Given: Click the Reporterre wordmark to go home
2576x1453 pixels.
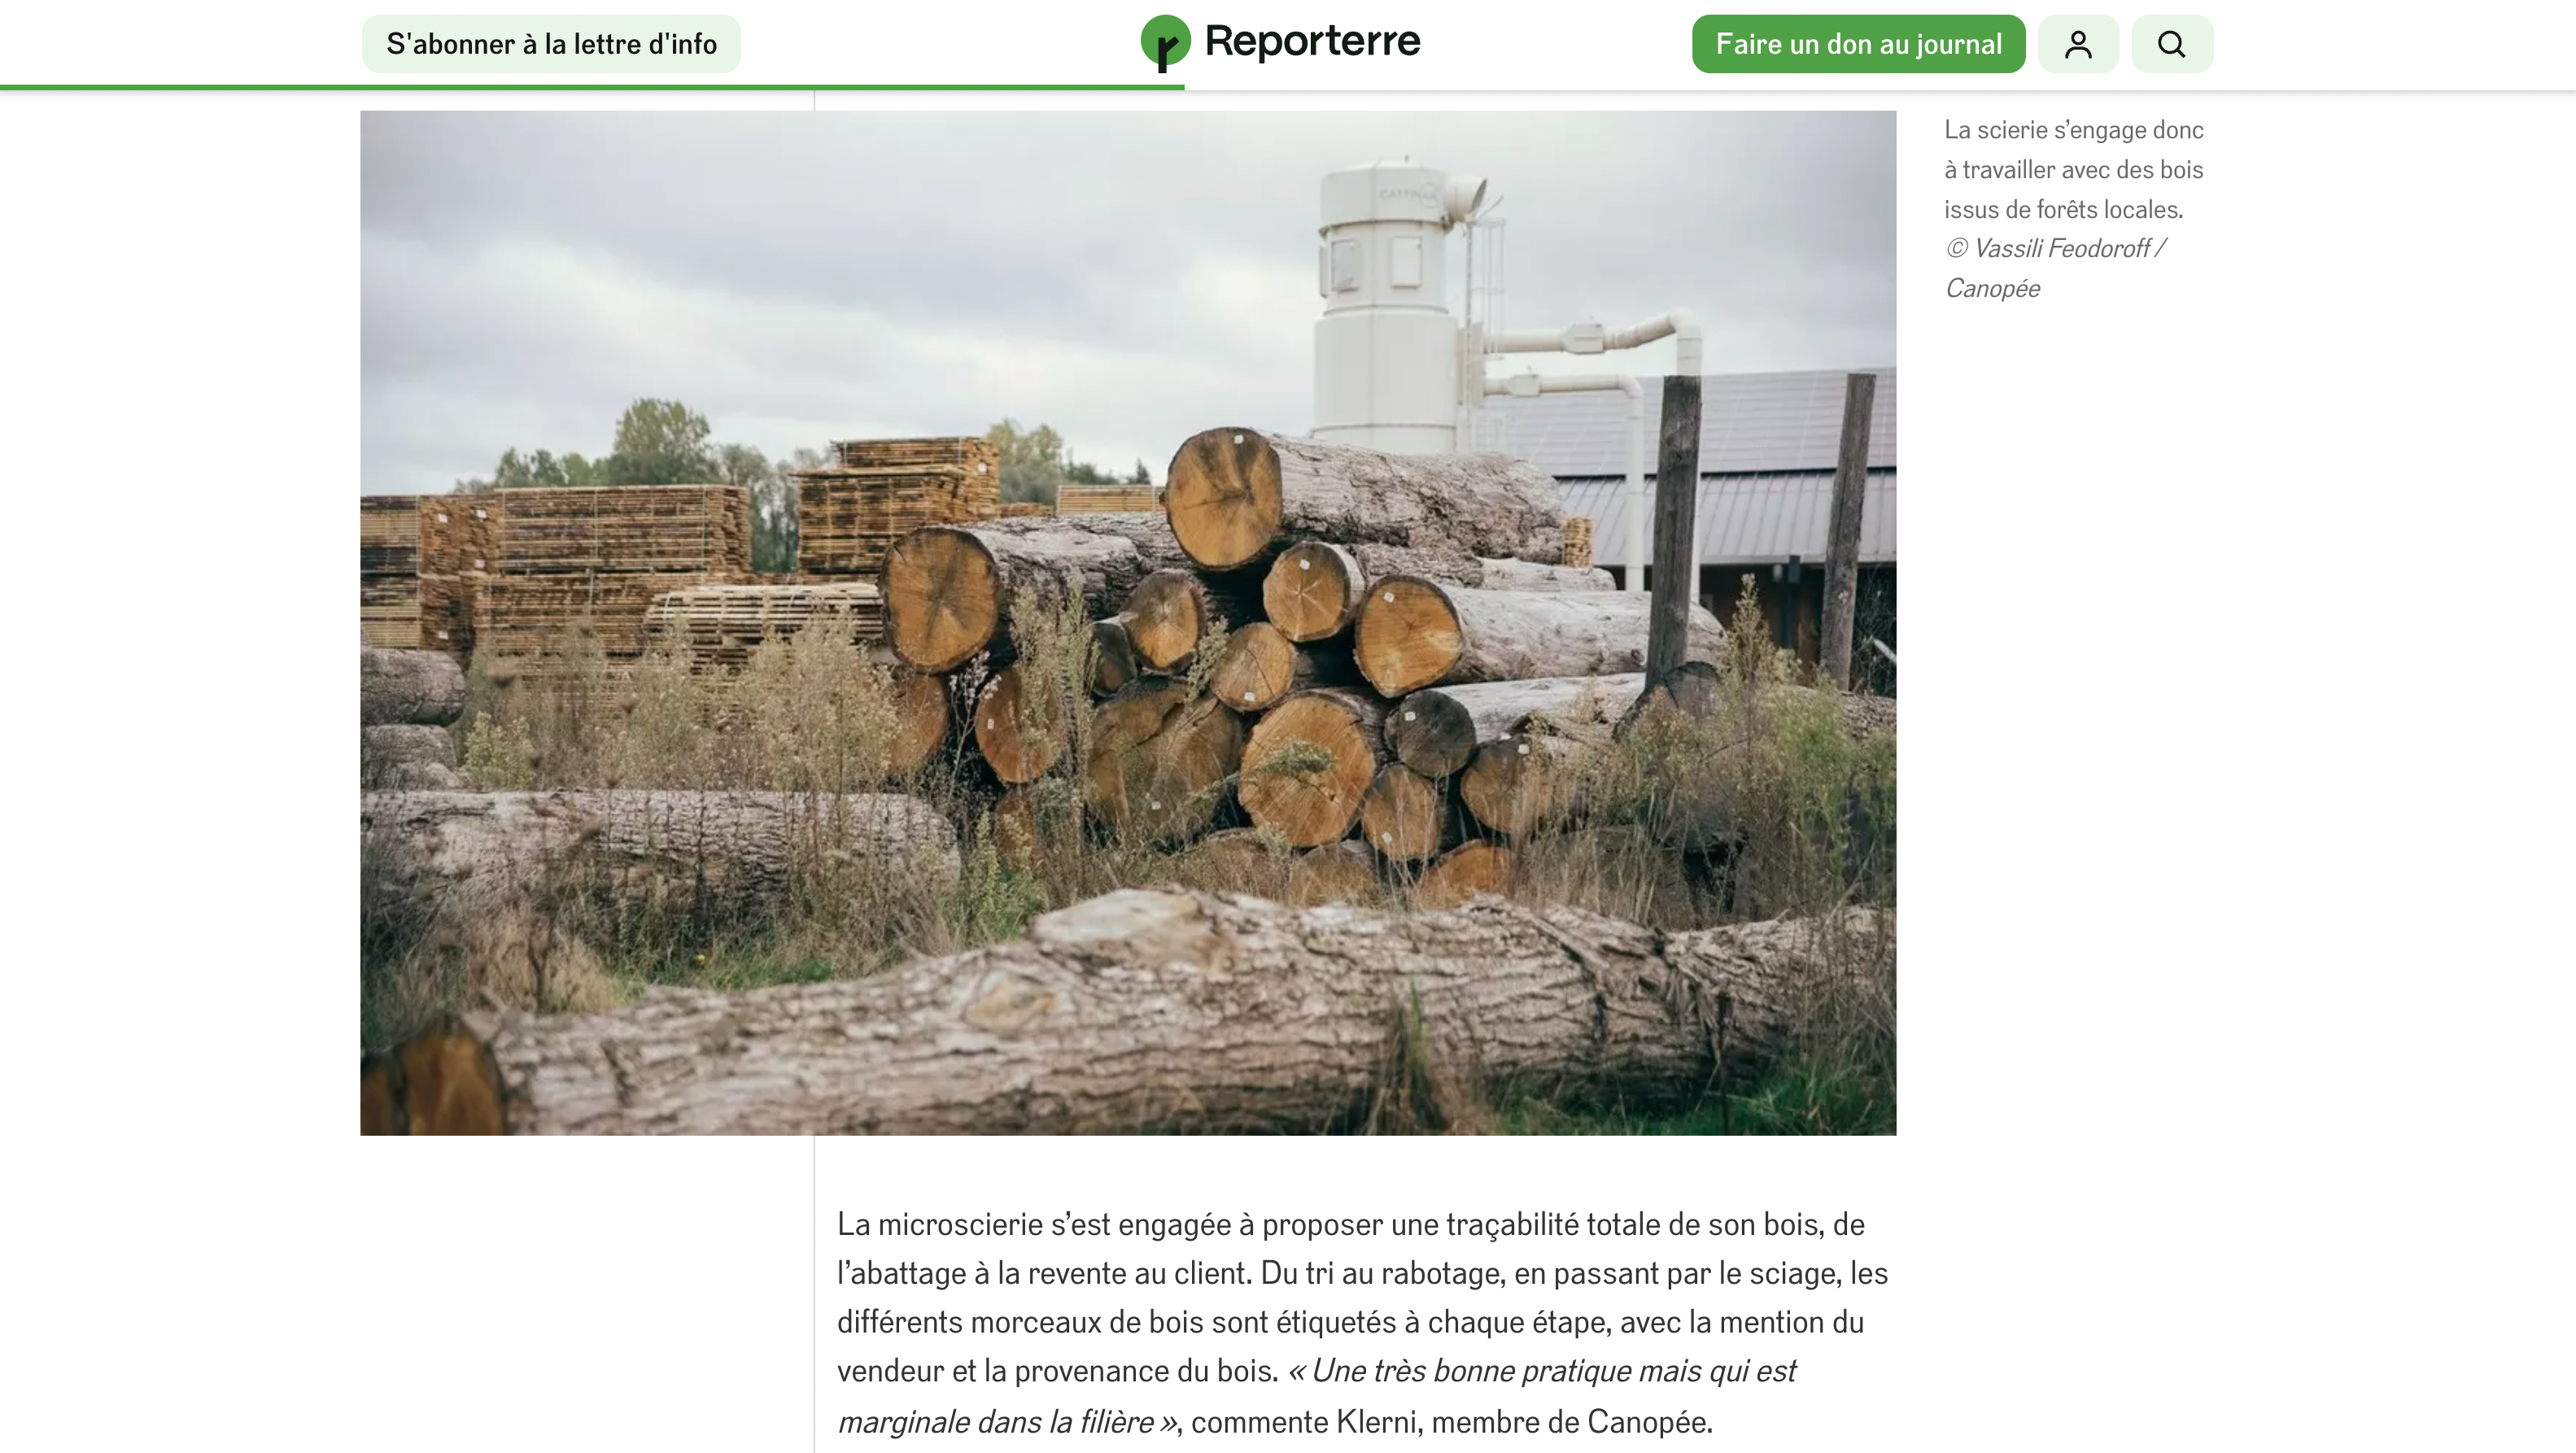Looking at the screenshot, I should [x=1312, y=42].
